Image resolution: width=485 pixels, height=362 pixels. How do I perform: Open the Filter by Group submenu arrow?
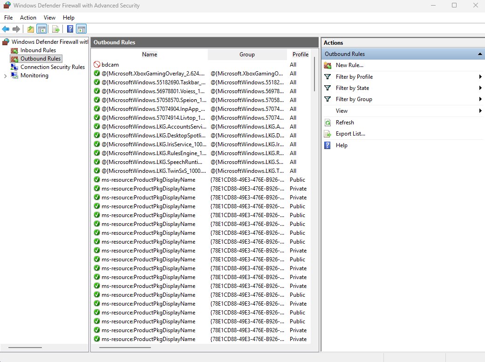pos(480,99)
